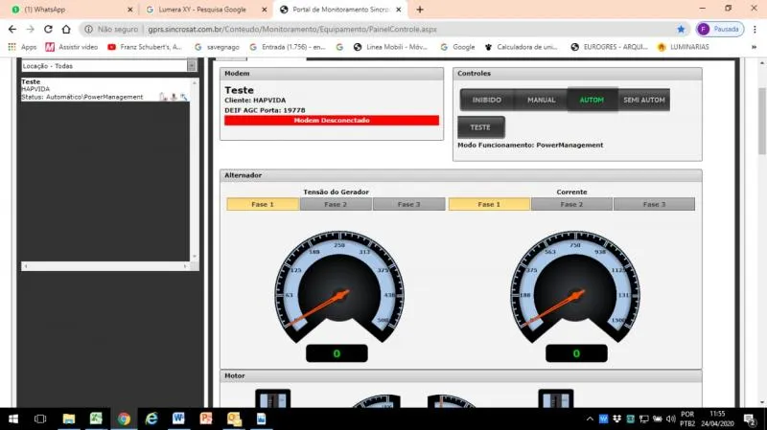The height and width of the screenshot is (430, 767).
Task: Bookmark this page with the star icon
Action: [682, 29]
